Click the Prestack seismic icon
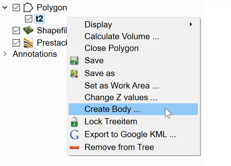The width and height of the screenshot is (231, 166). click(28, 43)
